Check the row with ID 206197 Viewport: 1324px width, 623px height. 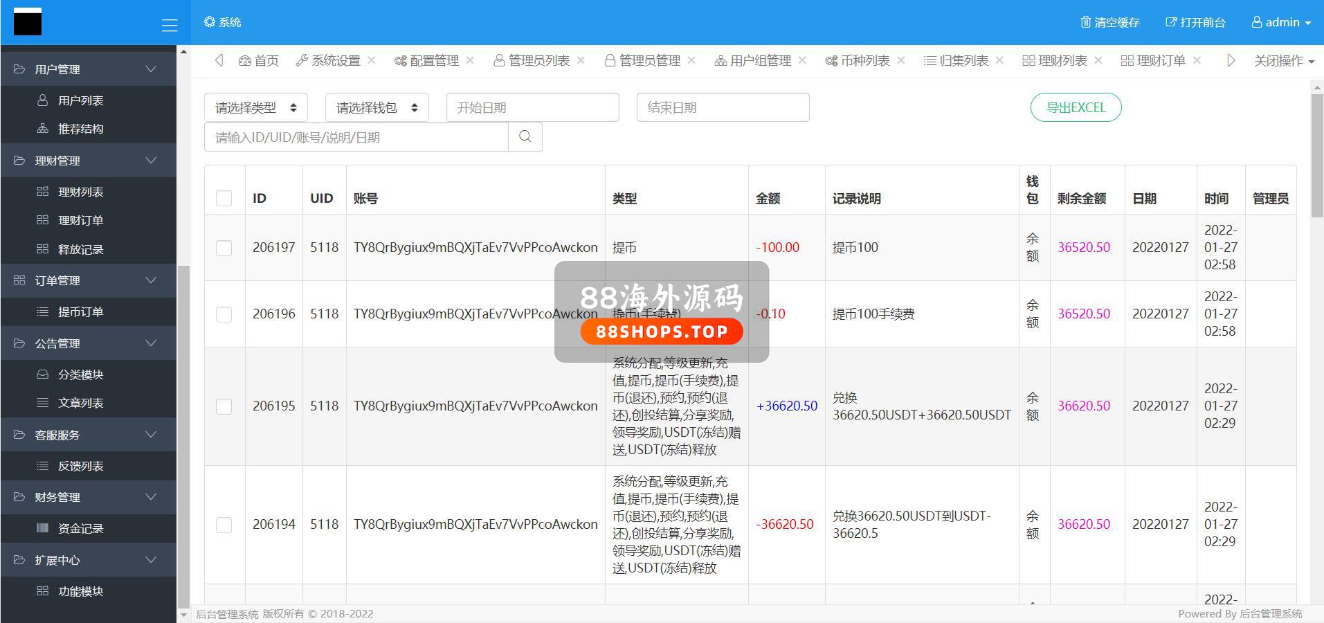click(224, 248)
